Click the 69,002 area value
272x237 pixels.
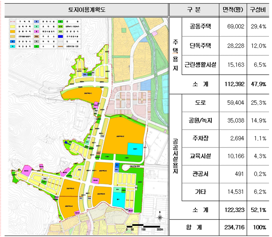pos(236,27)
